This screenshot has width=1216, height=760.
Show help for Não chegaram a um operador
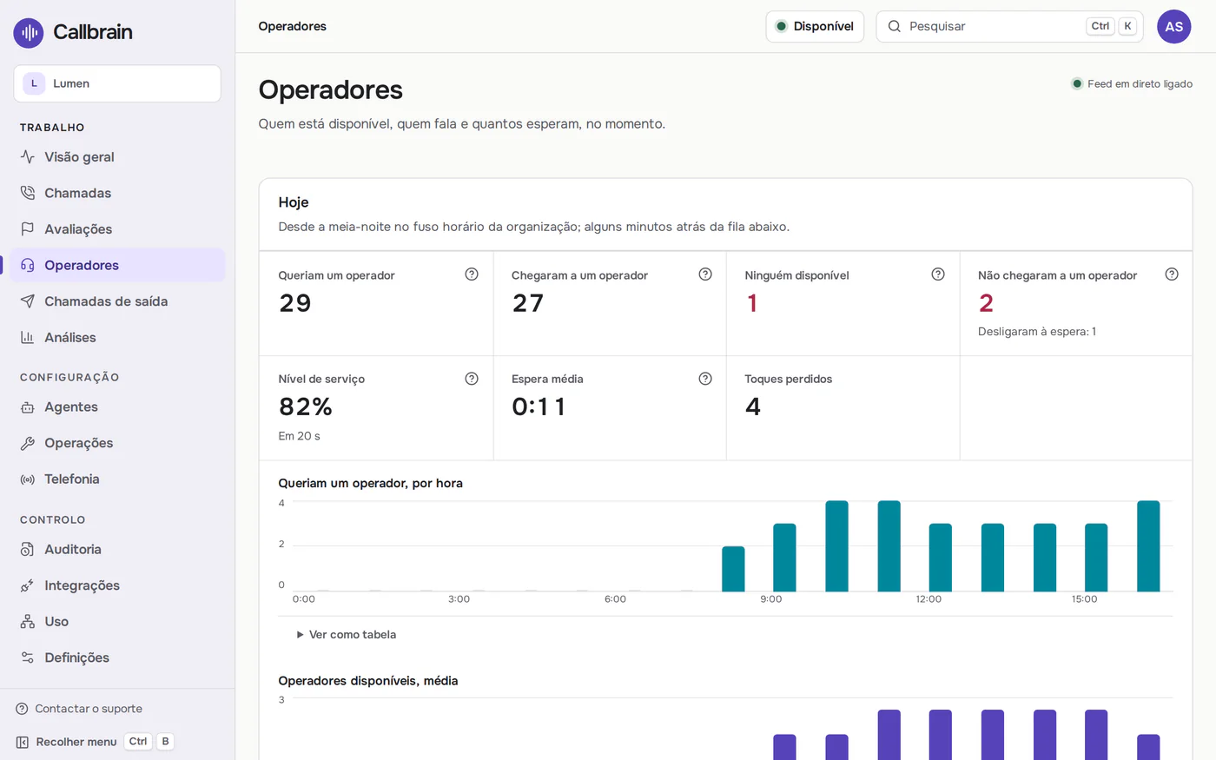click(x=1172, y=274)
